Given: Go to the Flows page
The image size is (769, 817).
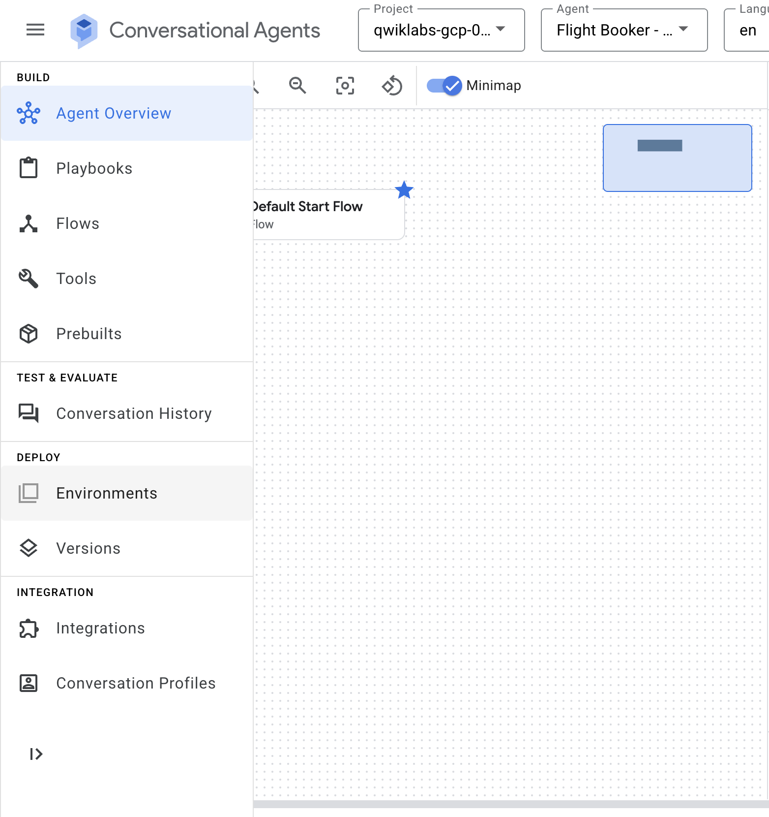Looking at the screenshot, I should pyautogui.click(x=127, y=223).
